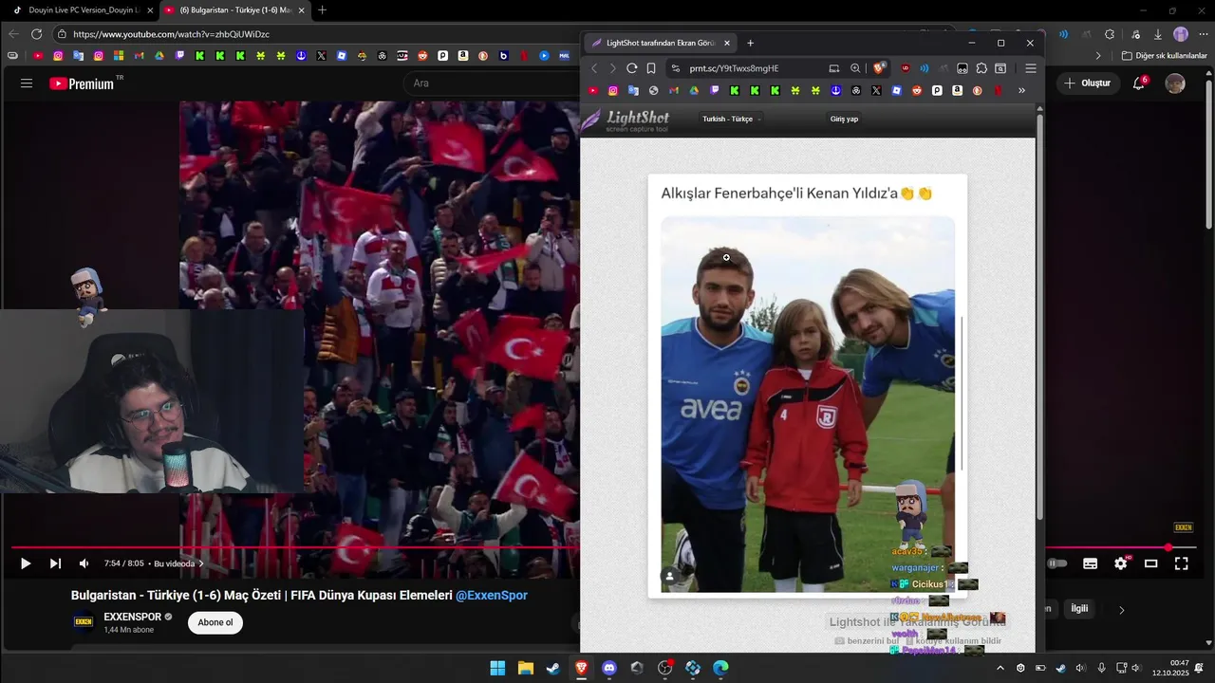Subscribe with the 'Abone ol' button
This screenshot has width=1215, height=683.
coord(215,622)
